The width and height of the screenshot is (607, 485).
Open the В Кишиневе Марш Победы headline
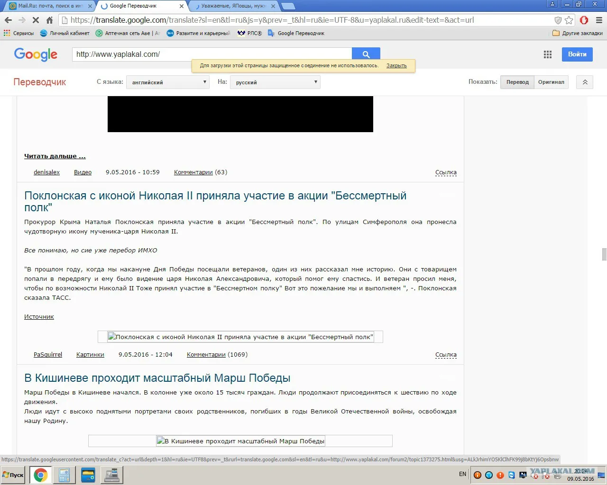(157, 378)
